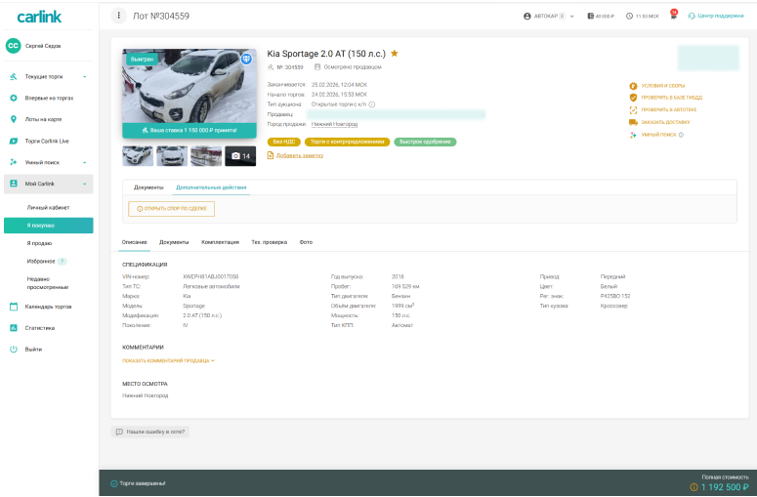This screenshot has height=497, width=757.
Task: Click the favorite star next to Kia Sportage title
Action: [x=395, y=54]
